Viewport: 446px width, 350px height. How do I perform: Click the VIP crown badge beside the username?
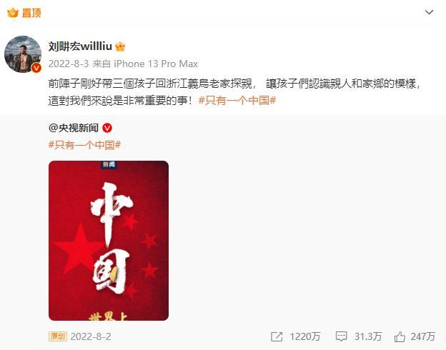120,46
